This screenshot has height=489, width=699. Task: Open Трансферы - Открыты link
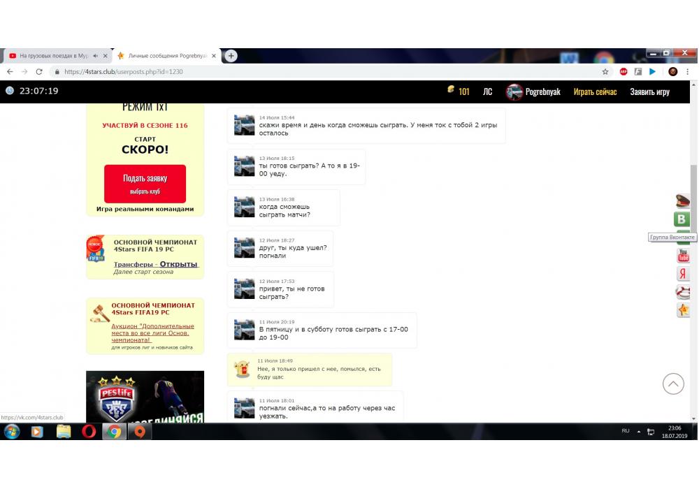[156, 264]
